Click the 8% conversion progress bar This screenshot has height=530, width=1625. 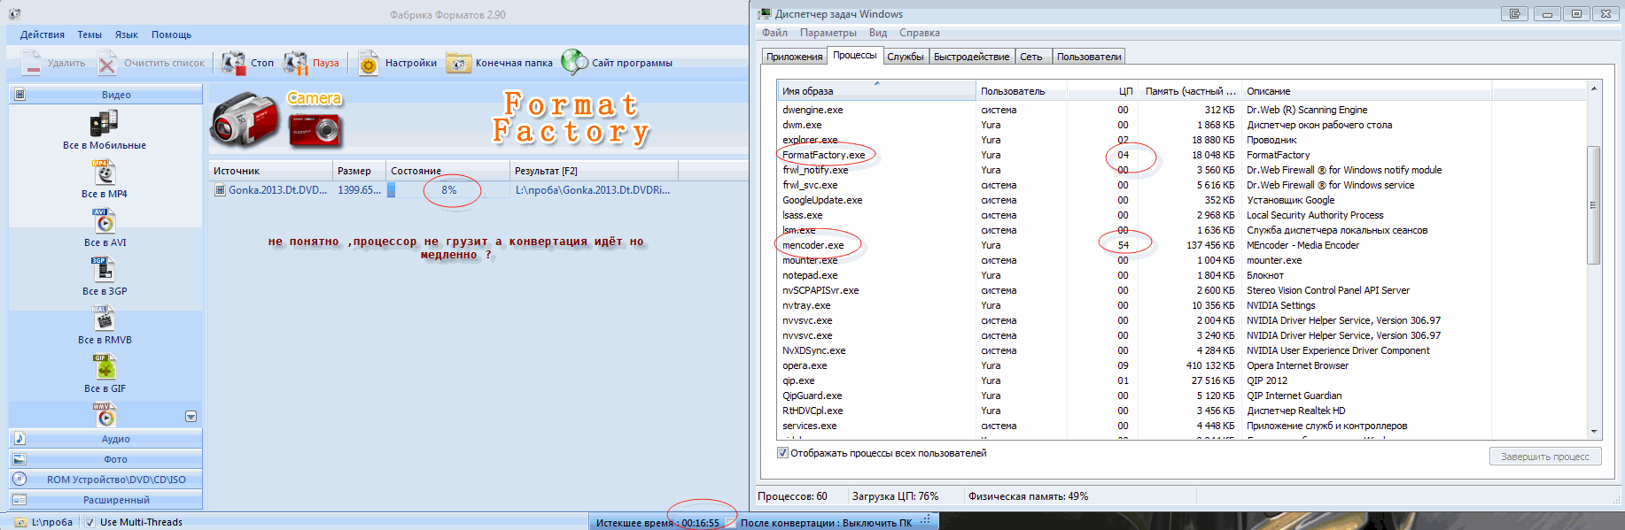click(448, 190)
